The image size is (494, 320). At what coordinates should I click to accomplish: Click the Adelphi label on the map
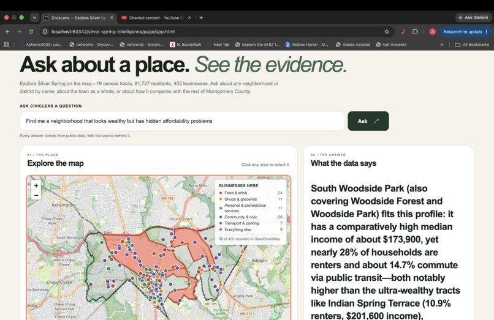259,261
